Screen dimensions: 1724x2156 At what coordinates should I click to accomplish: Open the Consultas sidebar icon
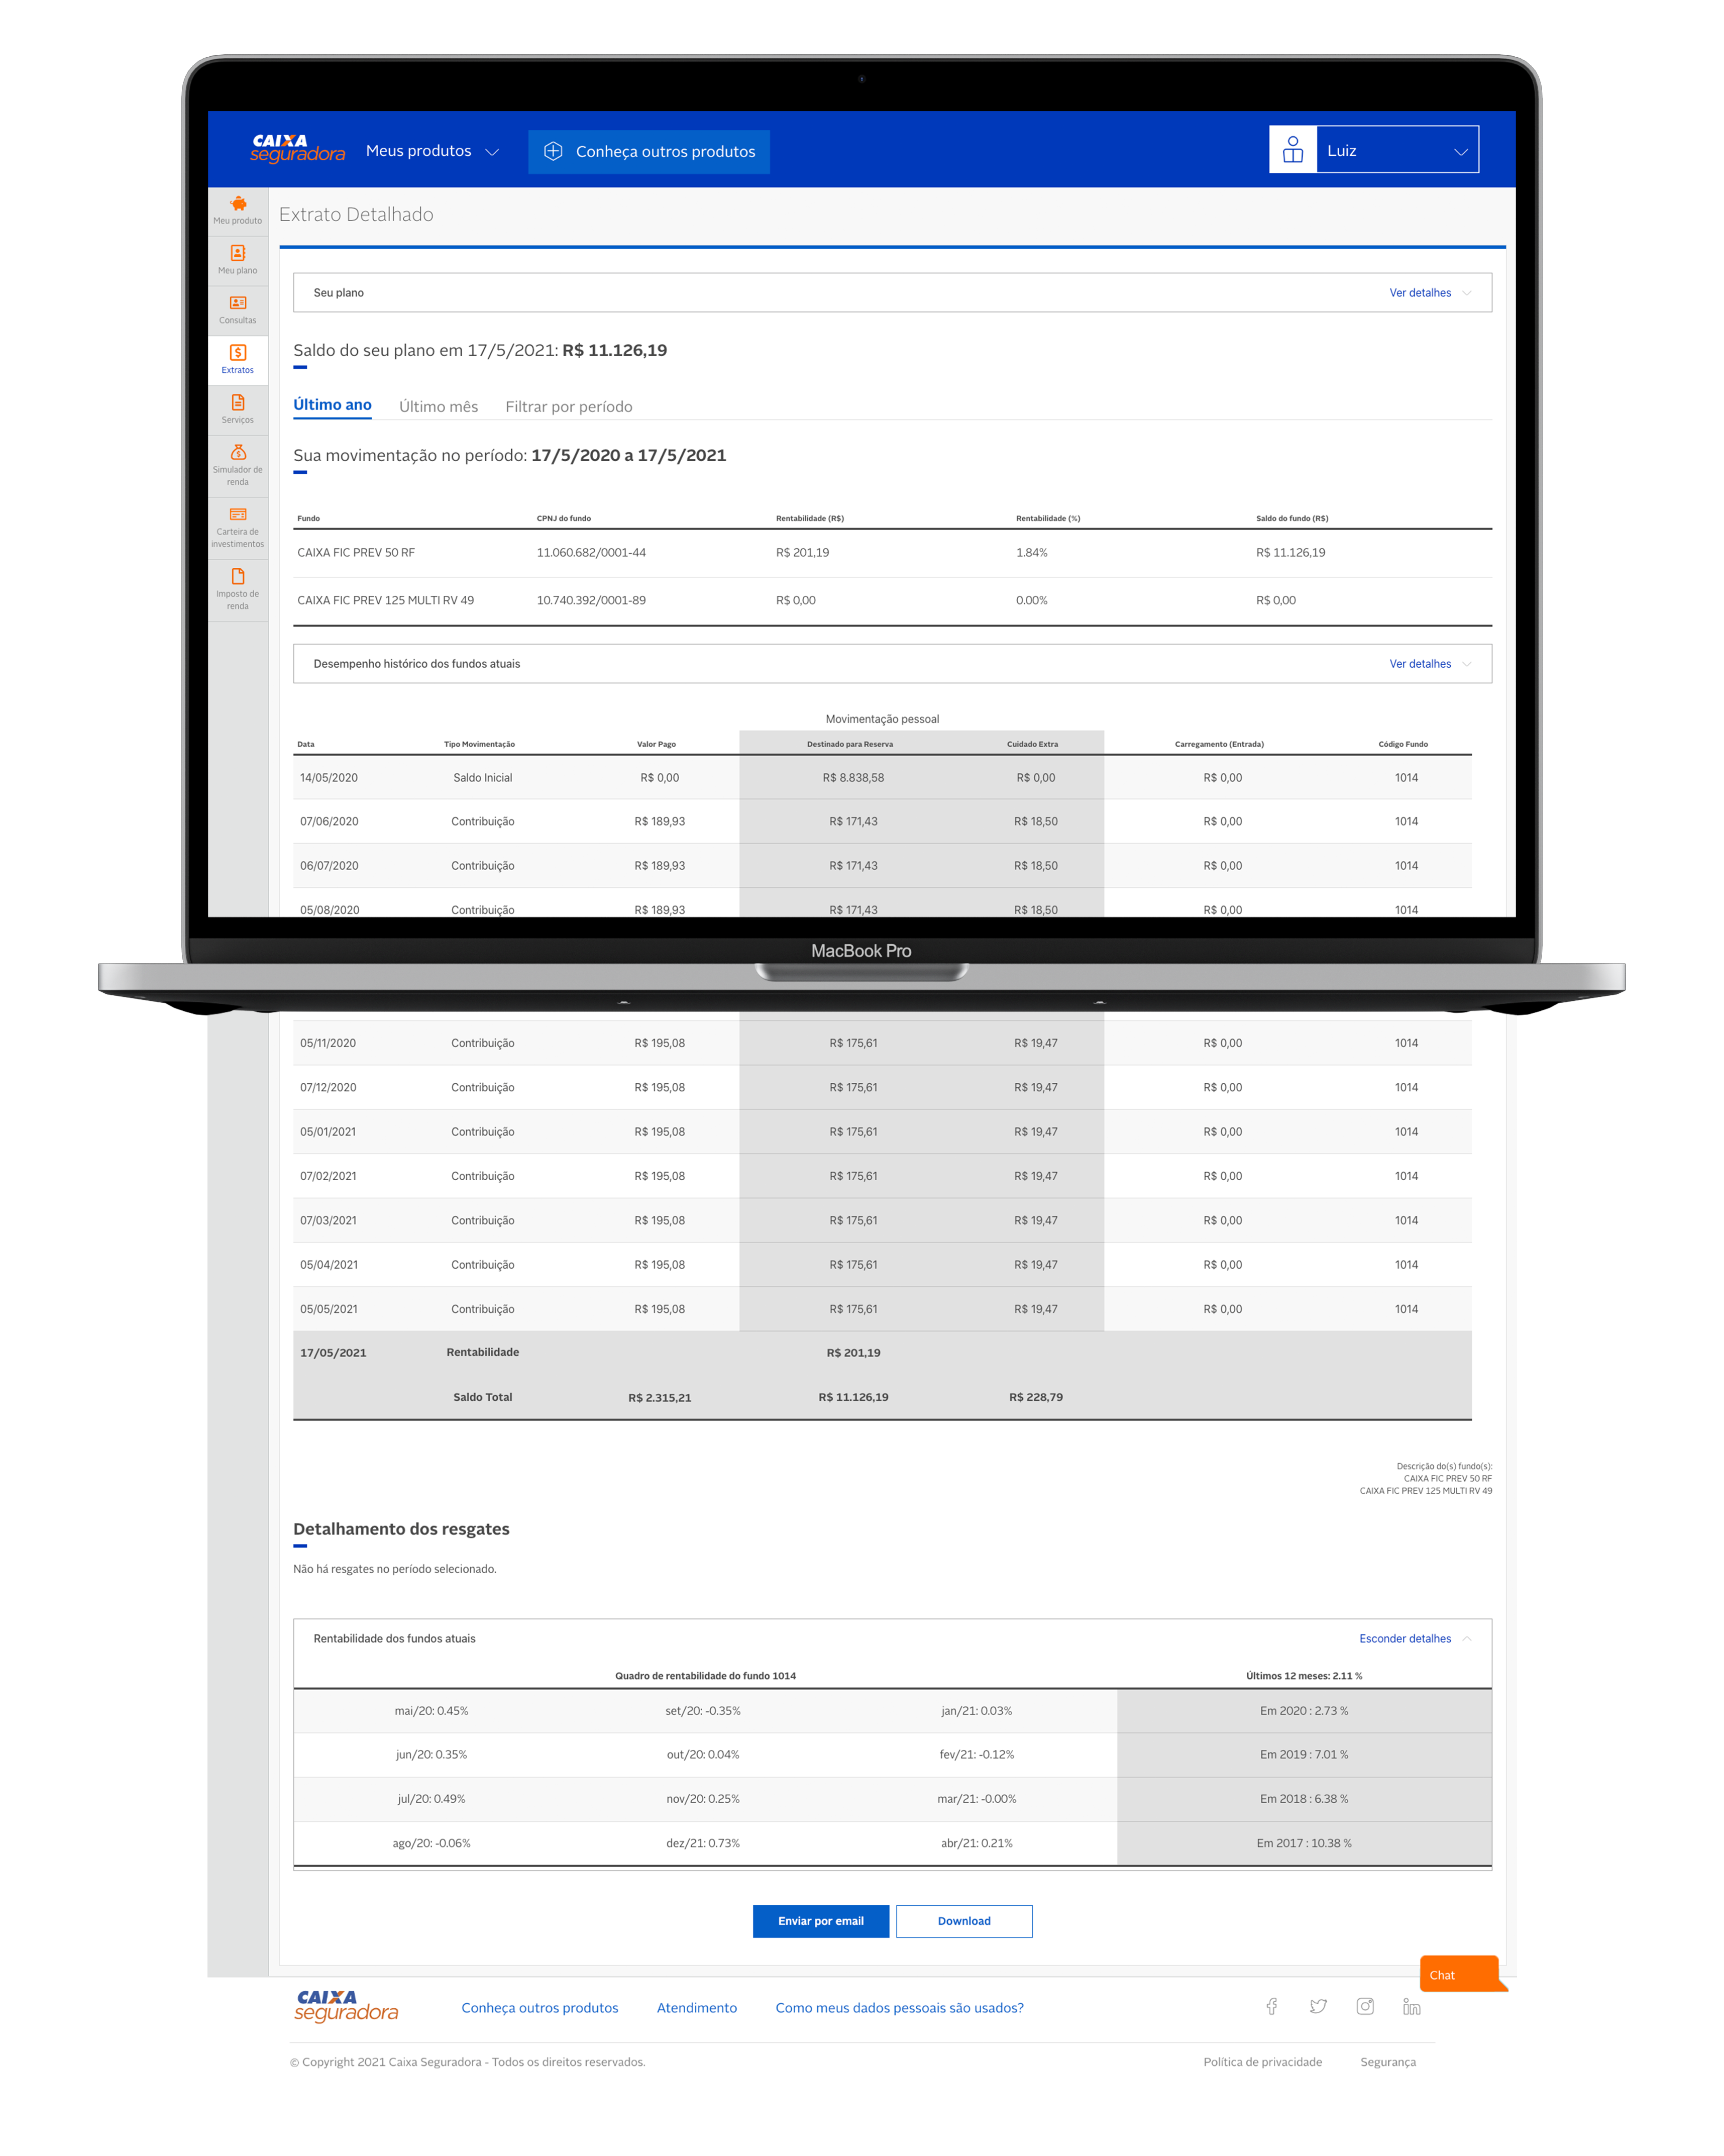pos(238,303)
